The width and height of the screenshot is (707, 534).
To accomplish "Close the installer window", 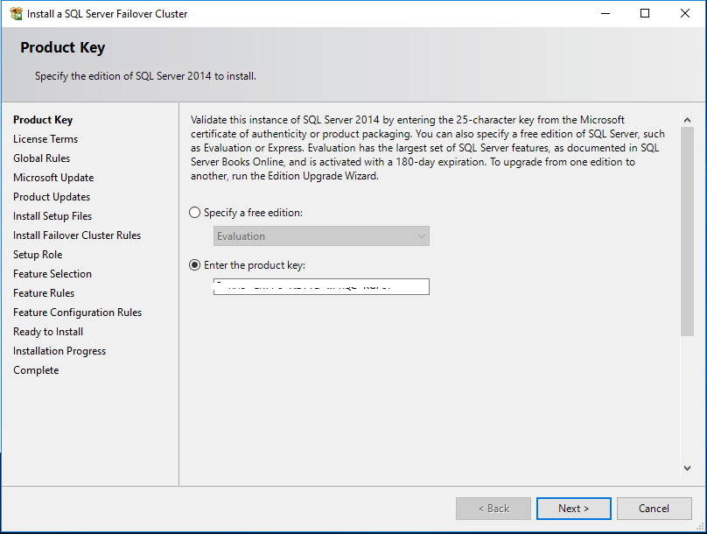I will (x=685, y=13).
